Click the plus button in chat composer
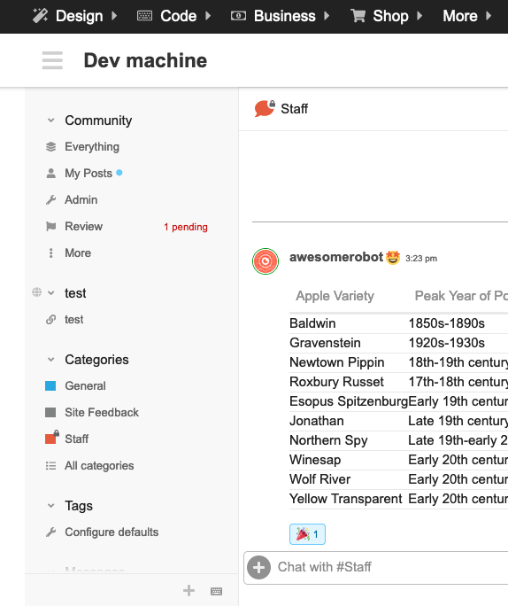Image resolution: width=508 pixels, height=606 pixels. tap(258, 567)
